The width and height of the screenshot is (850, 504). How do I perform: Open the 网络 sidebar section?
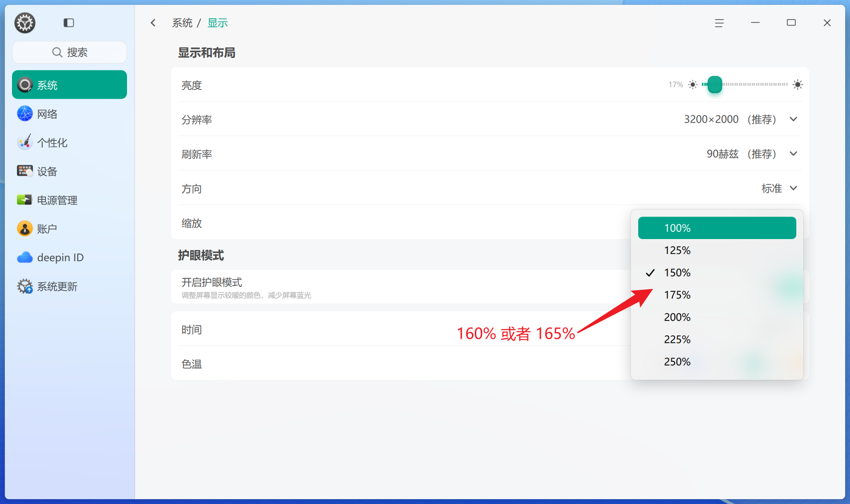pos(69,114)
